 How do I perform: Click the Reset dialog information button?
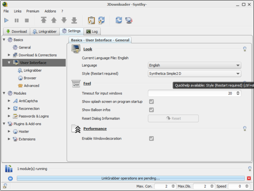coord(173,119)
